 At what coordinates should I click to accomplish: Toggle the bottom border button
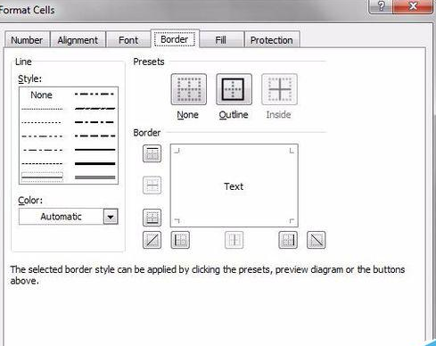152,218
